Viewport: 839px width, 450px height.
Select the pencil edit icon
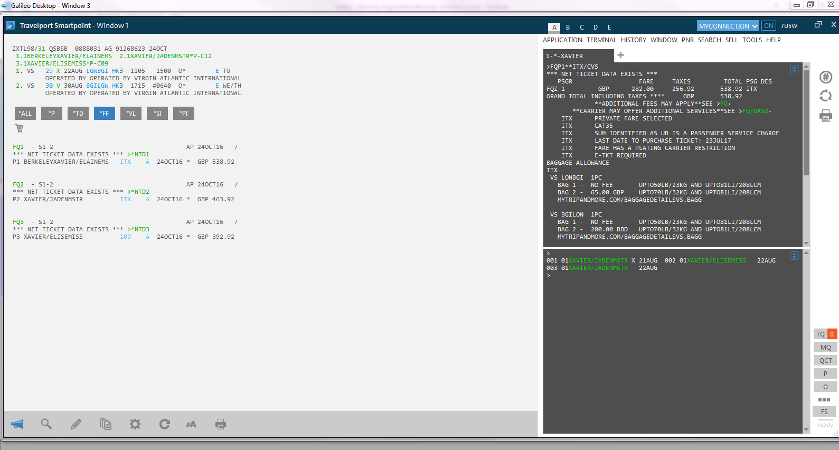tap(76, 424)
